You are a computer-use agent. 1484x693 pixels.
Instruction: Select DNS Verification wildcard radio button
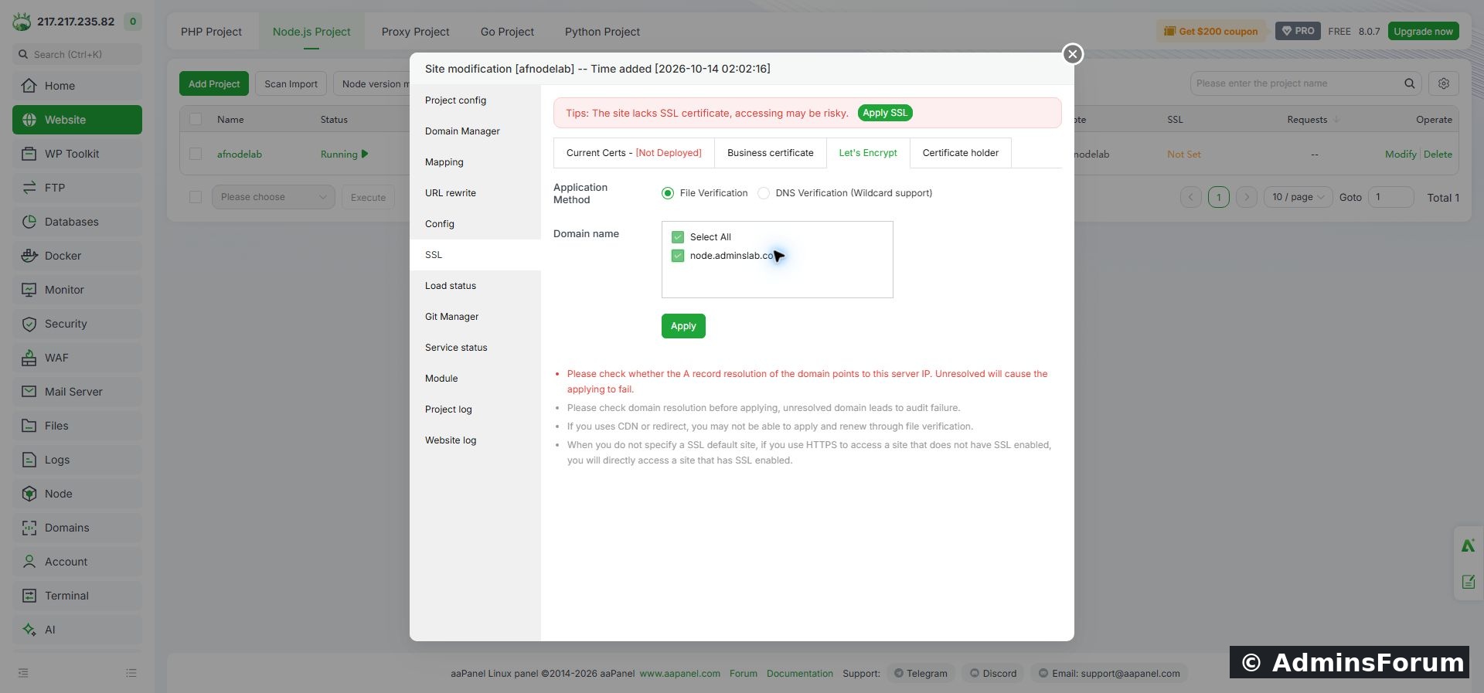pyautogui.click(x=764, y=193)
